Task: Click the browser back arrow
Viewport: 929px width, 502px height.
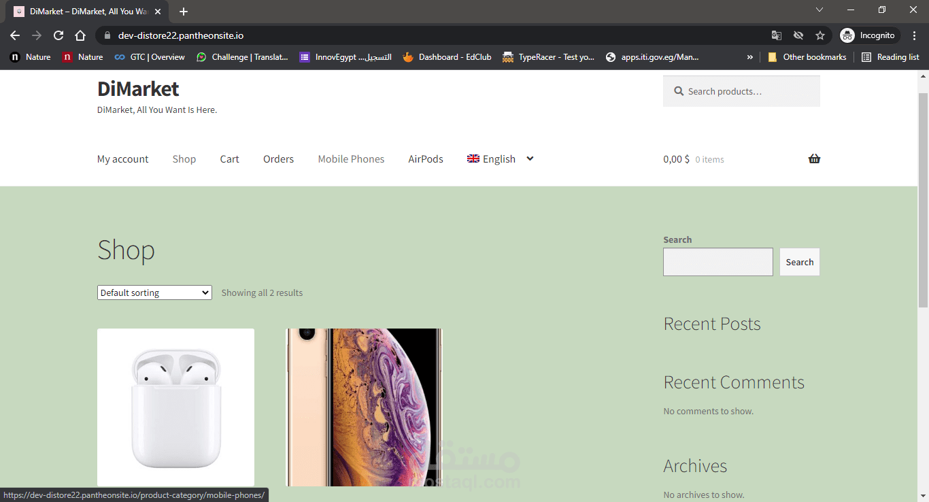Action: tap(15, 35)
